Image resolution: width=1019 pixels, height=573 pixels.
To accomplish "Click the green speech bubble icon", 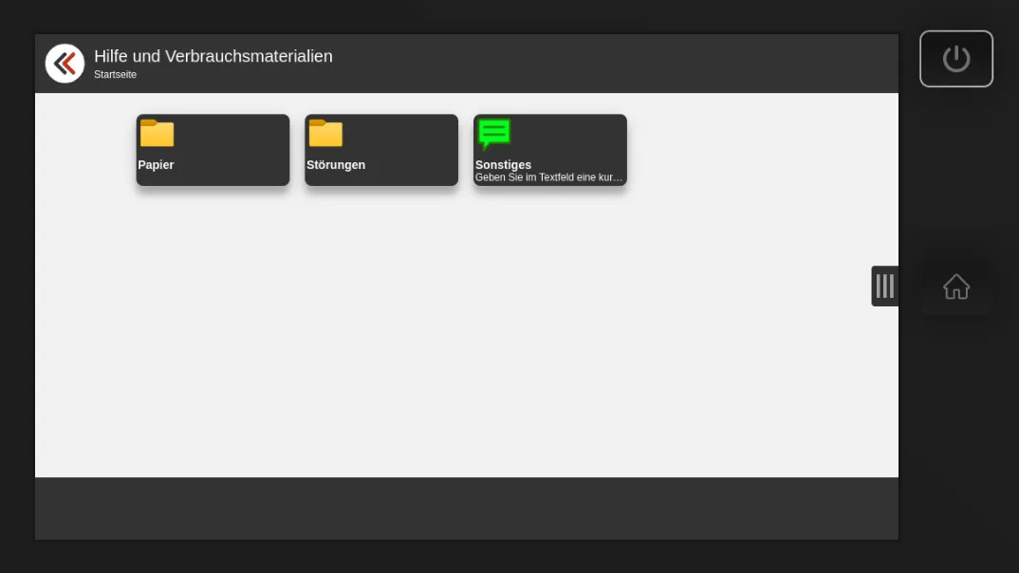I will (x=493, y=134).
